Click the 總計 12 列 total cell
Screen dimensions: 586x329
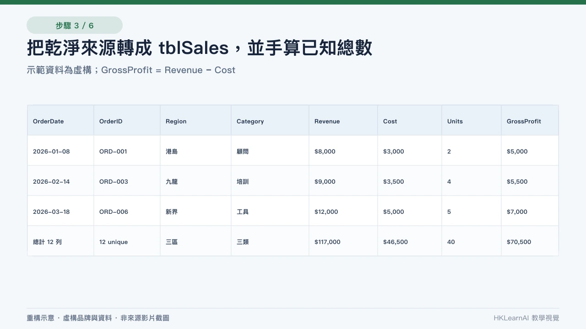click(x=60, y=241)
